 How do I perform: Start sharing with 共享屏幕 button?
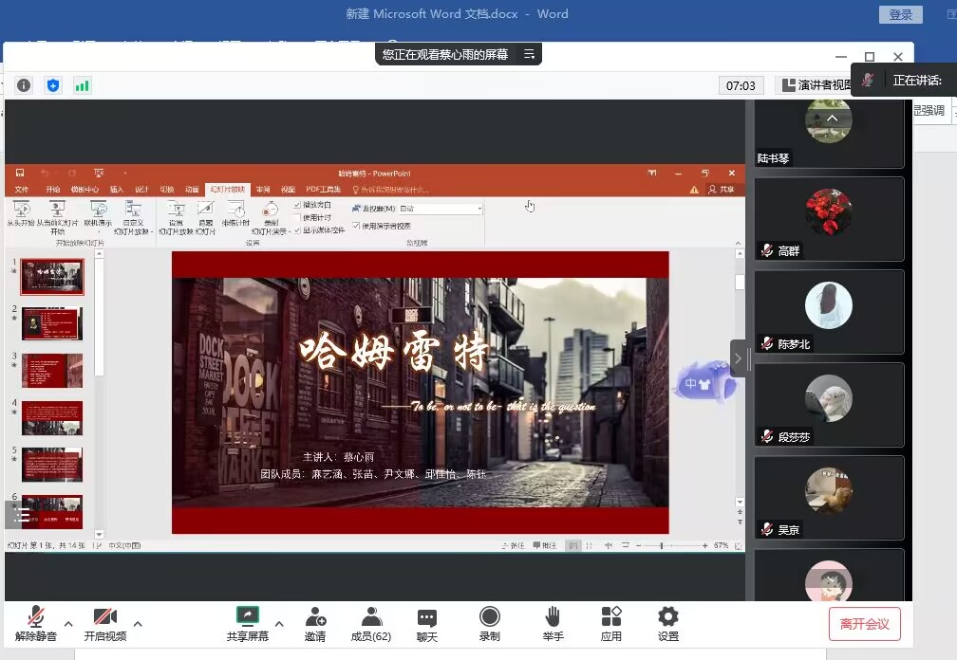247,624
